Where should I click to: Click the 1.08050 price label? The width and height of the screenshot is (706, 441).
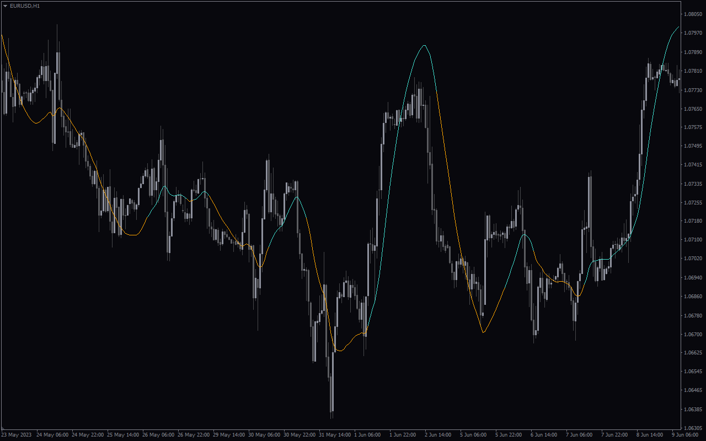(x=693, y=14)
